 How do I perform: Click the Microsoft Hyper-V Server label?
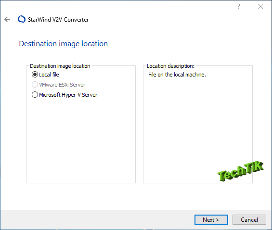(68, 95)
